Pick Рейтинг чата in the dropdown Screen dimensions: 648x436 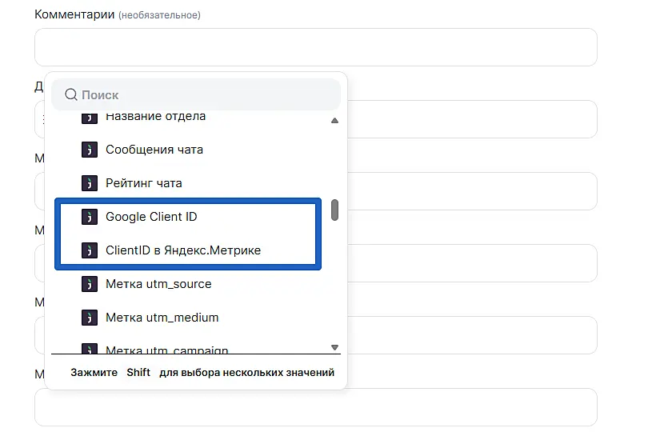coord(144,183)
